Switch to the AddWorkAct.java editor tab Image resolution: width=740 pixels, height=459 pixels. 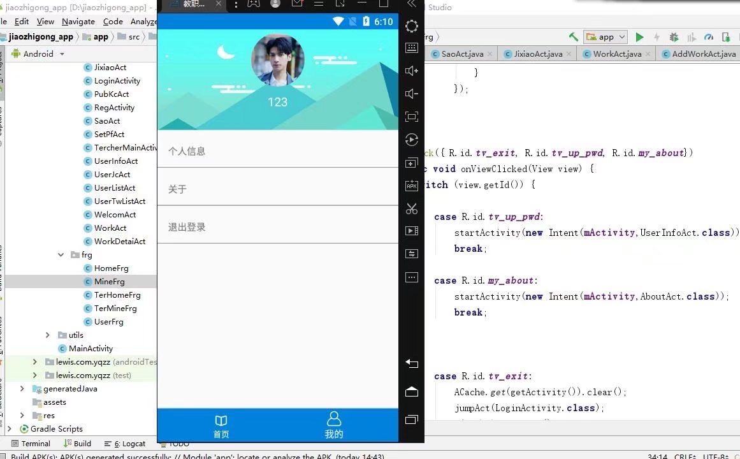coord(698,54)
